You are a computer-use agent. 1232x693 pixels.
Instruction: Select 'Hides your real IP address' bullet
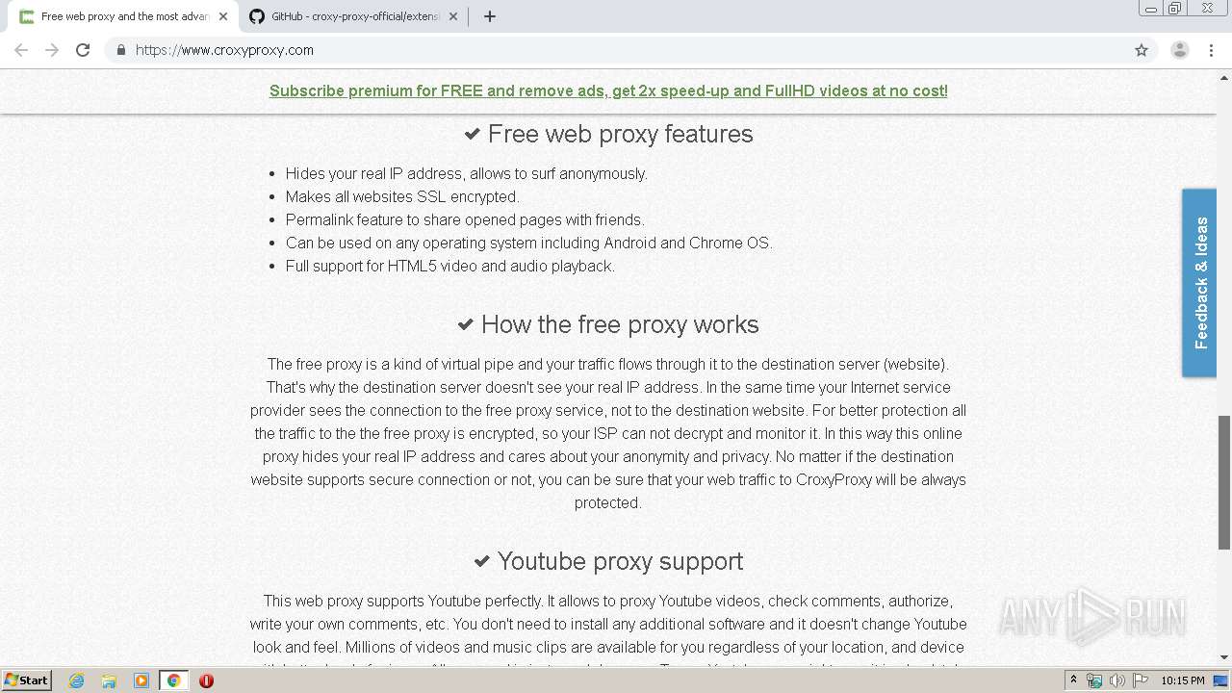(466, 173)
